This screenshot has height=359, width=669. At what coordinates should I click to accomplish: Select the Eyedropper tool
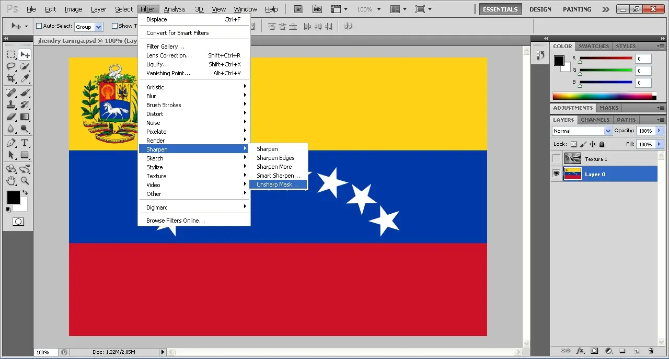point(25,78)
